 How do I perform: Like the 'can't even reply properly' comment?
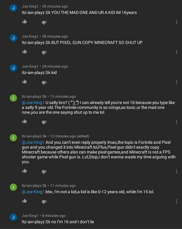(25, 171)
